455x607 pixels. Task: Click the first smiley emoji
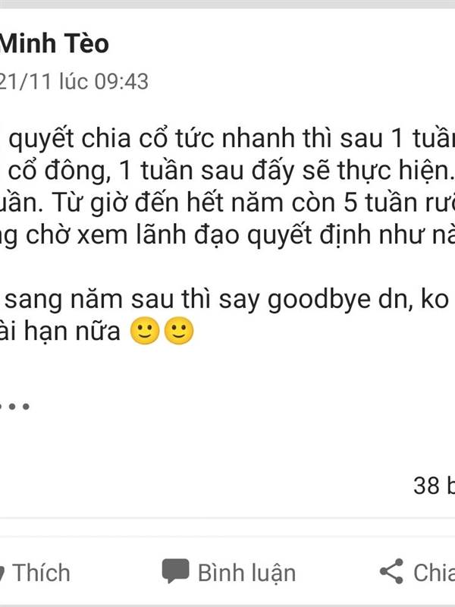(145, 331)
